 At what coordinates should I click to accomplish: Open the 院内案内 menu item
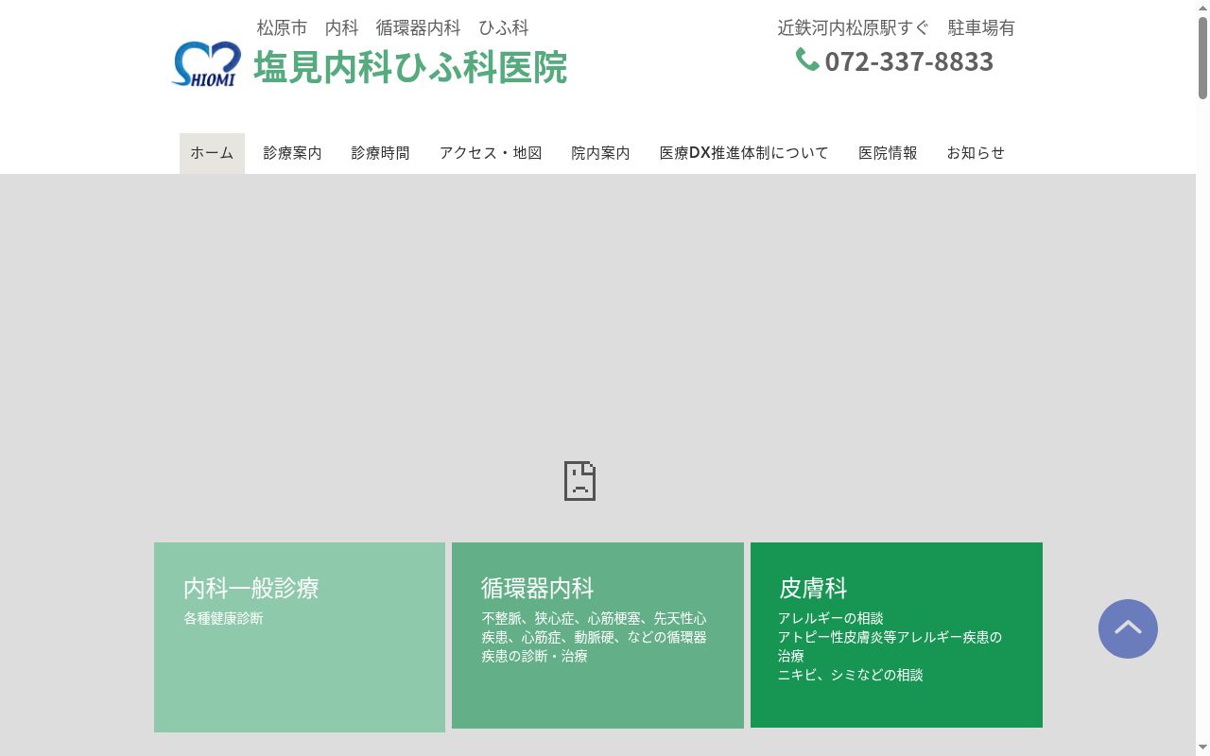click(600, 153)
